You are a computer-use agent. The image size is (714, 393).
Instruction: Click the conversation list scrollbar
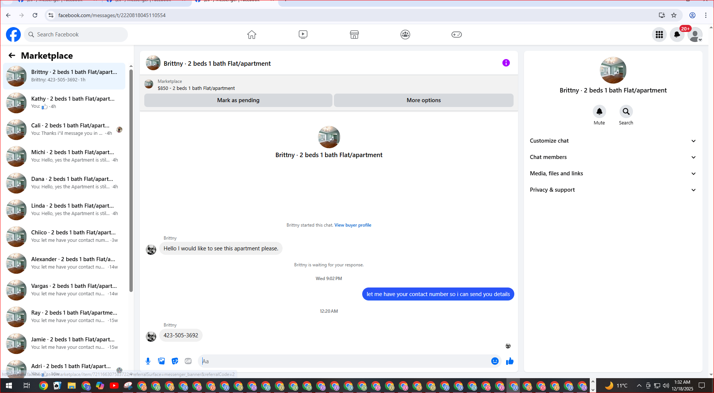point(131,180)
